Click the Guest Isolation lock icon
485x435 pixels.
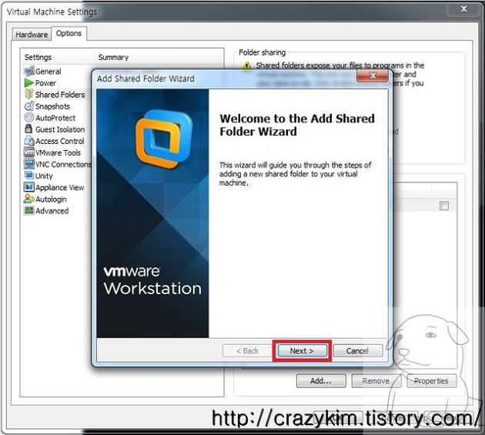point(28,129)
